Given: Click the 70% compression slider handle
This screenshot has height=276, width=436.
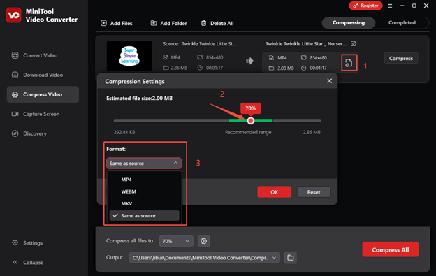Looking at the screenshot, I should (x=251, y=121).
